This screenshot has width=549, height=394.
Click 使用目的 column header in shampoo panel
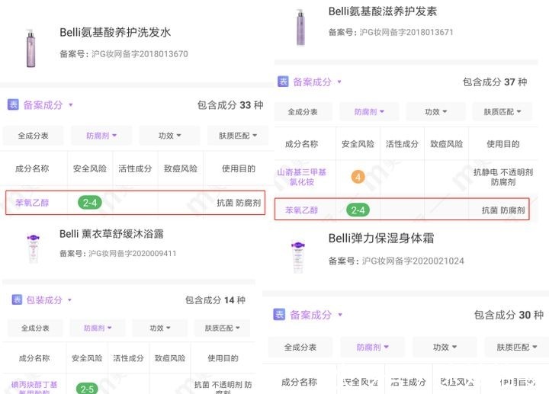[x=239, y=168]
